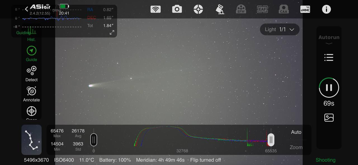
Task: Open the eMMC storage settings
Action: (305, 9)
